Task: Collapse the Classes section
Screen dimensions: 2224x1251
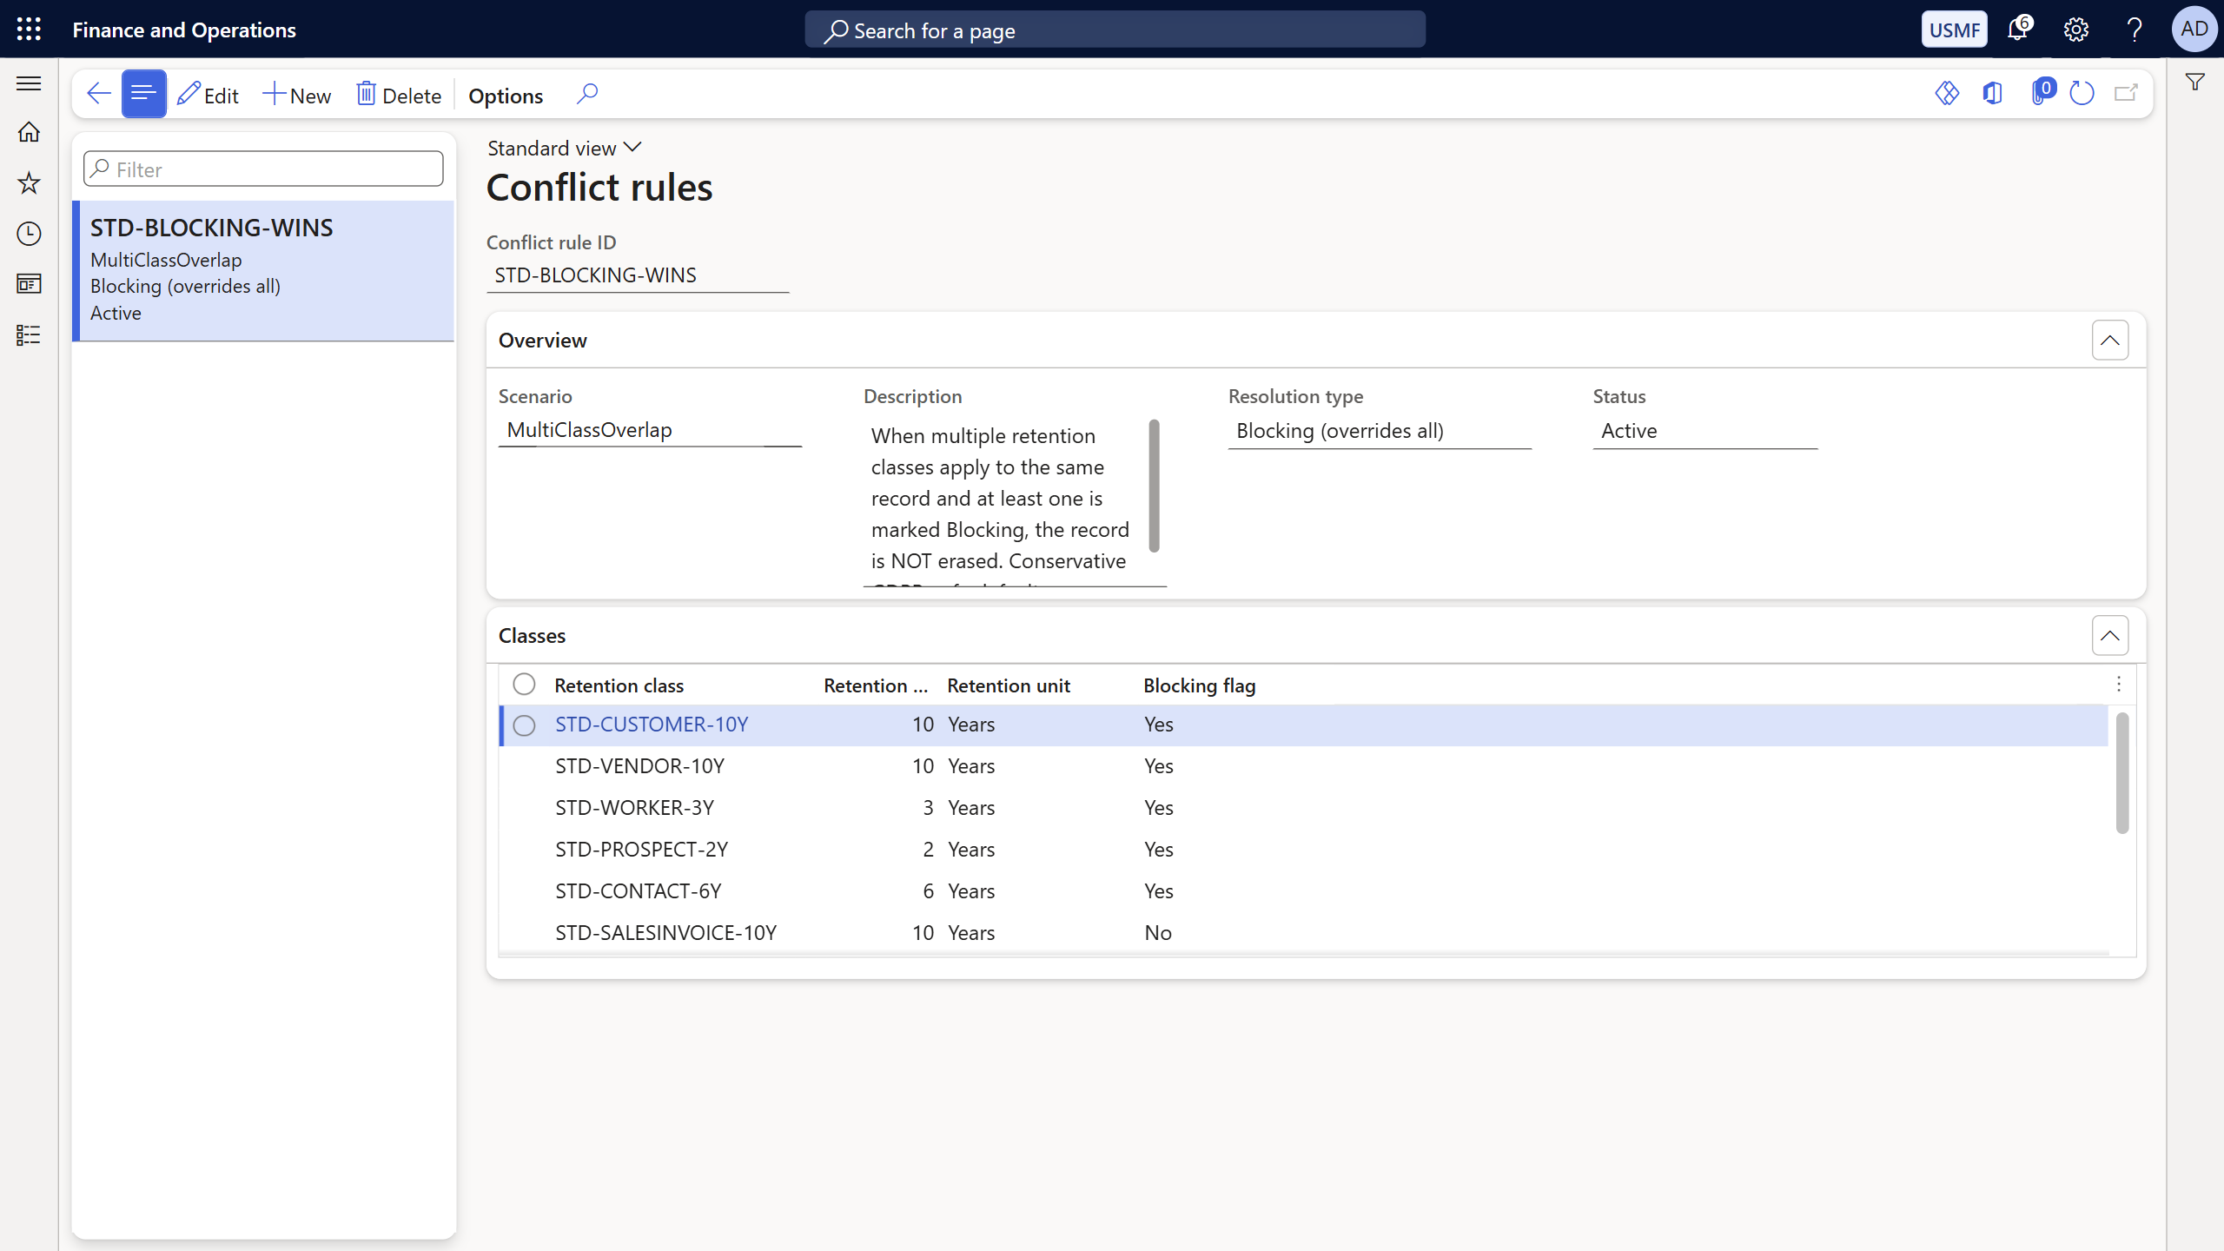Action: pyautogui.click(x=2109, y=636)
